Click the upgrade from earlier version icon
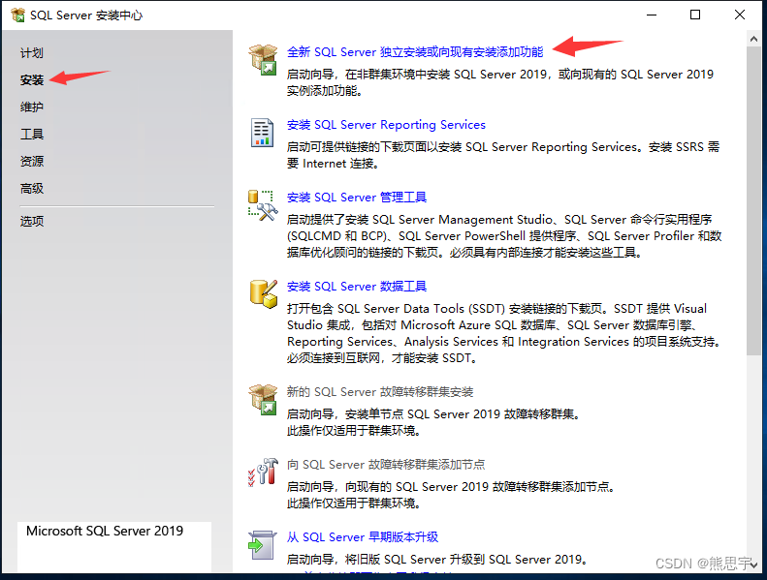 pos(262,544)
